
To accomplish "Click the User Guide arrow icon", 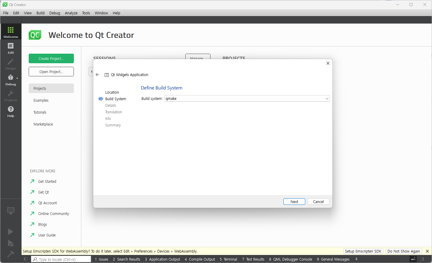I will click(32, 235).
